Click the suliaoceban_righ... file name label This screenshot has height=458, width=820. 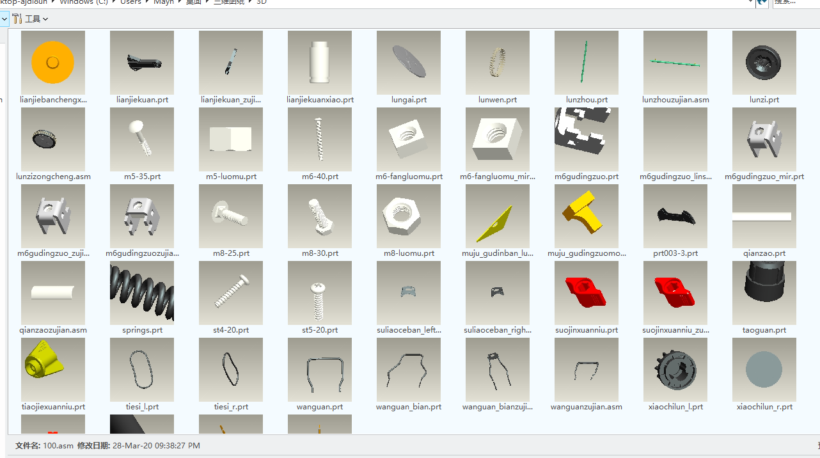click(498, 330)
